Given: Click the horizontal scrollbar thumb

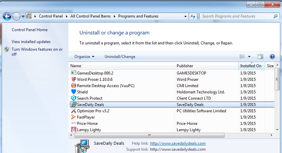Looking at the screenshot, I should (149, 135).
